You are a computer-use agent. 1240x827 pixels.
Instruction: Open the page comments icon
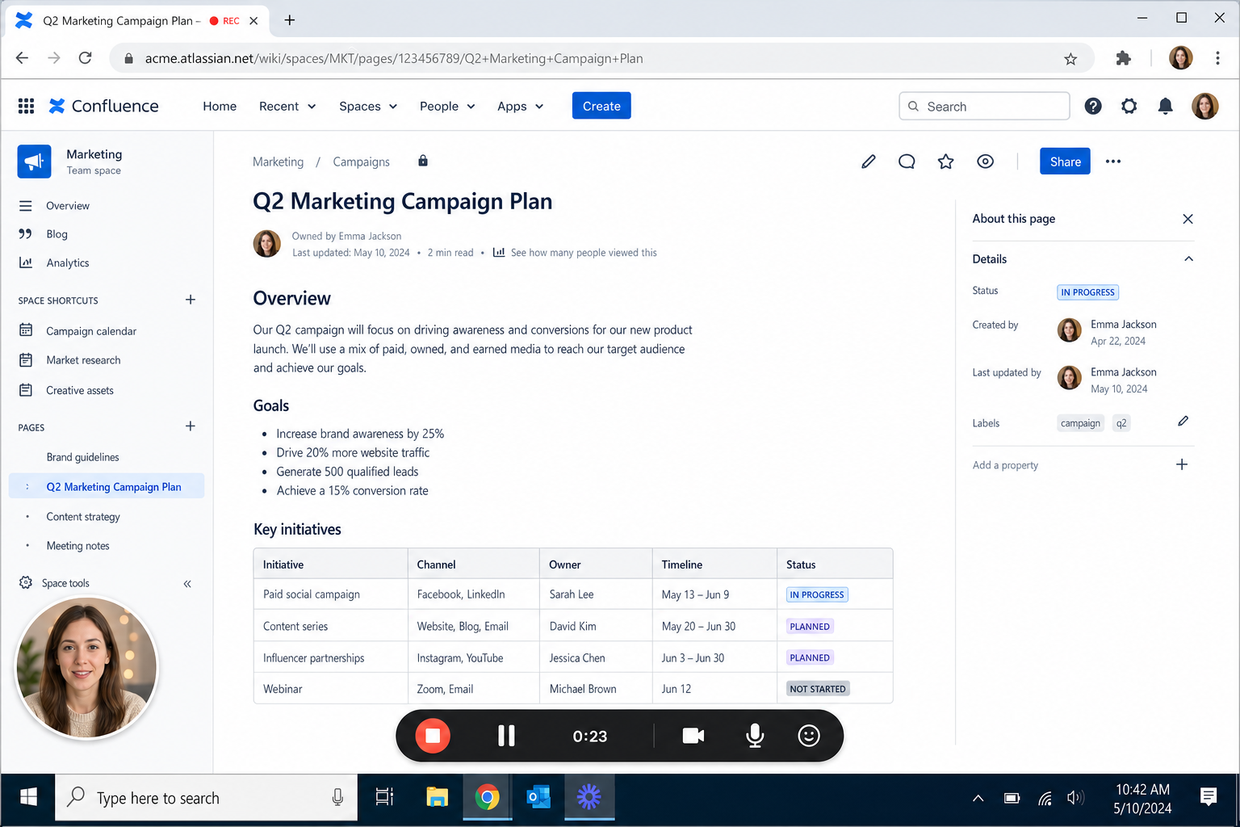pos(907,162)
